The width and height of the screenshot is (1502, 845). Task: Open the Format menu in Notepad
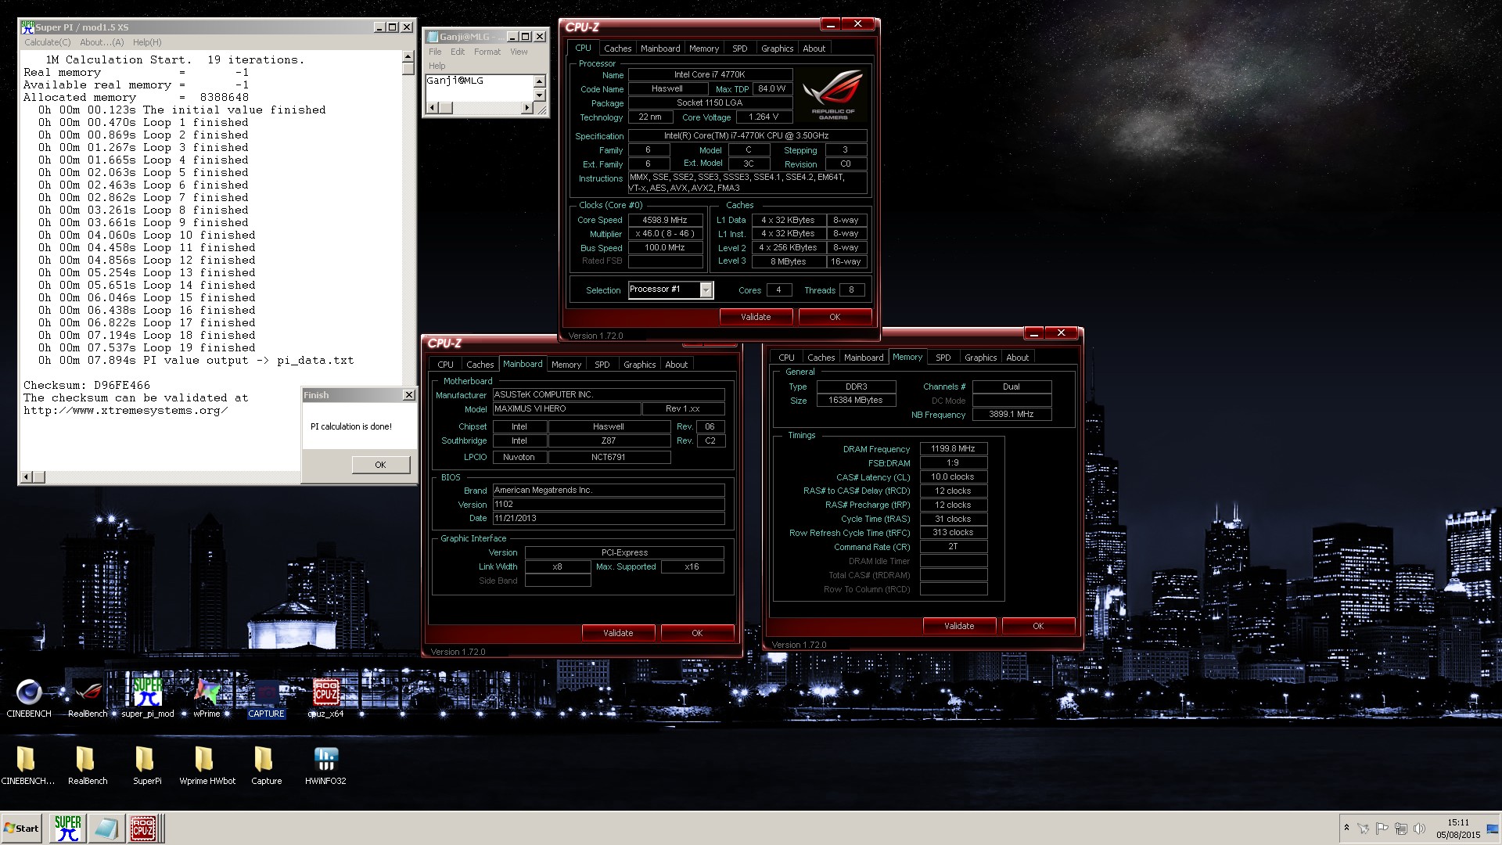[487, 52]
